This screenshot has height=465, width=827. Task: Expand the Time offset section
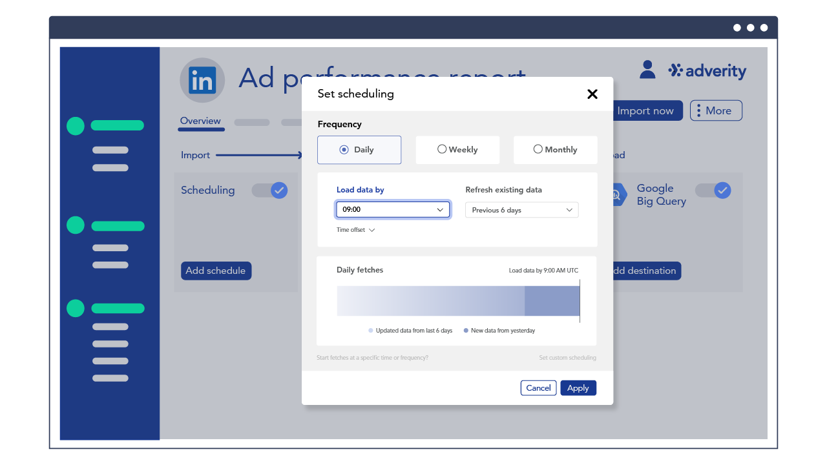pyautogui.click(x=355, y=230)
